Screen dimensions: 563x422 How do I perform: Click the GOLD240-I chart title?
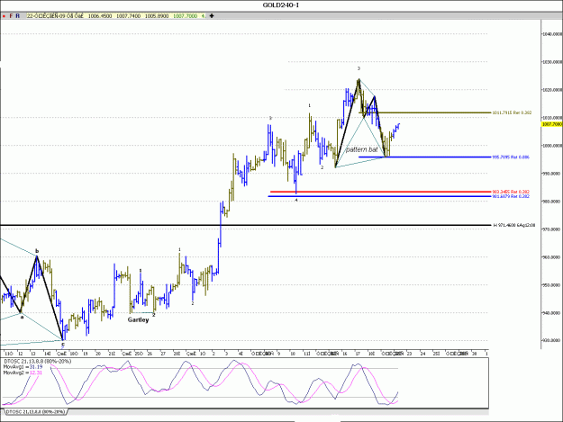click(x=281, y=5)
